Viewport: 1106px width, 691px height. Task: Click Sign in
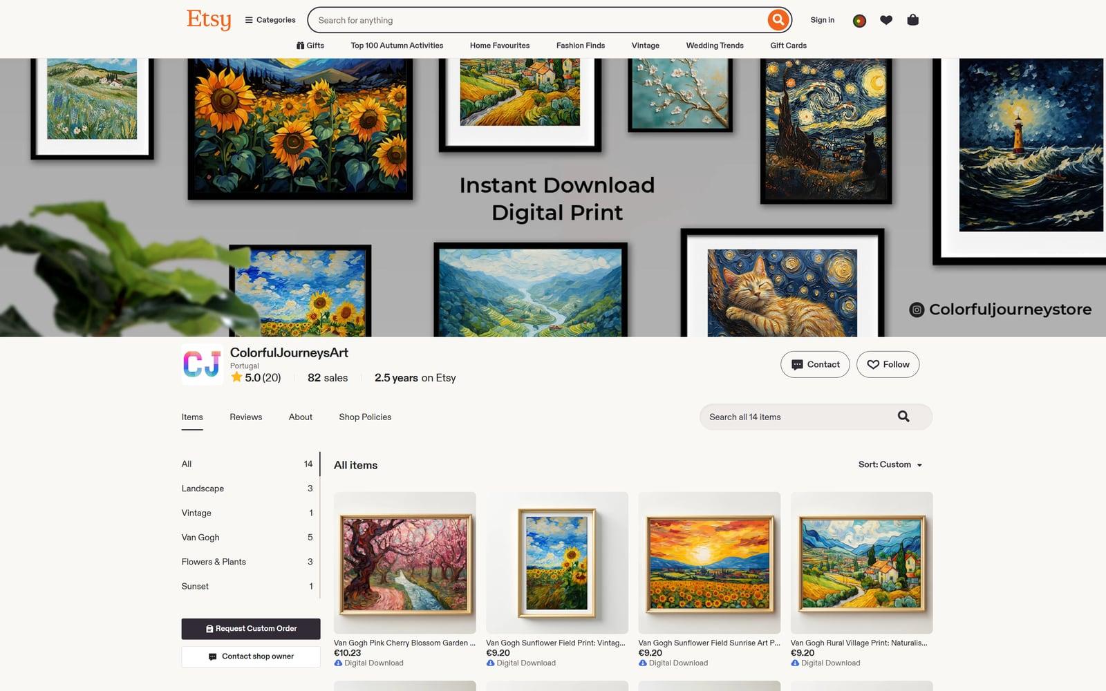pyautogui.click(x=822, y=20)
